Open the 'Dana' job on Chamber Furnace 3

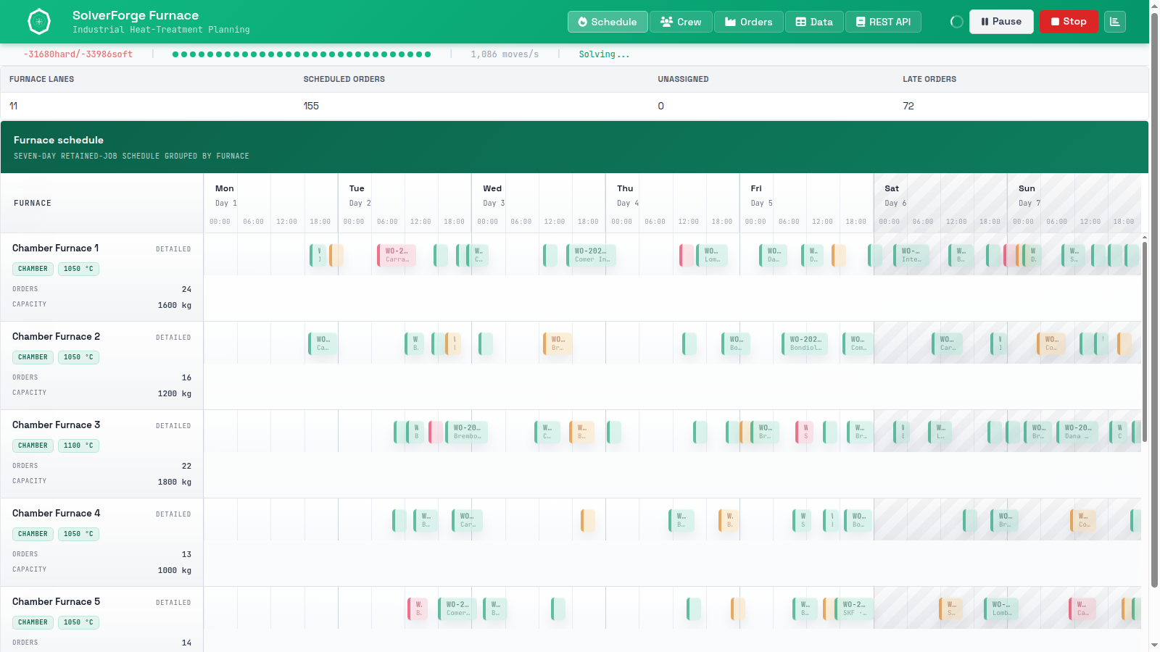click(1077, 432)
